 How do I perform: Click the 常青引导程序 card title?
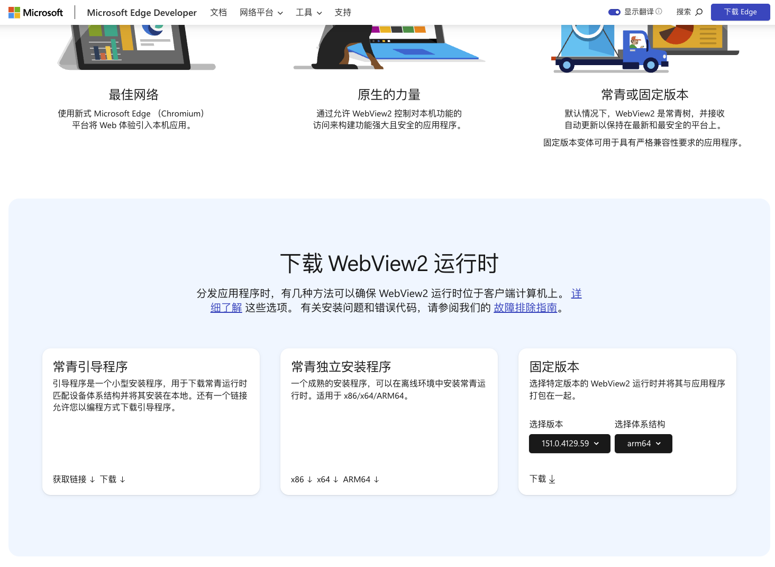pos(90,366)
